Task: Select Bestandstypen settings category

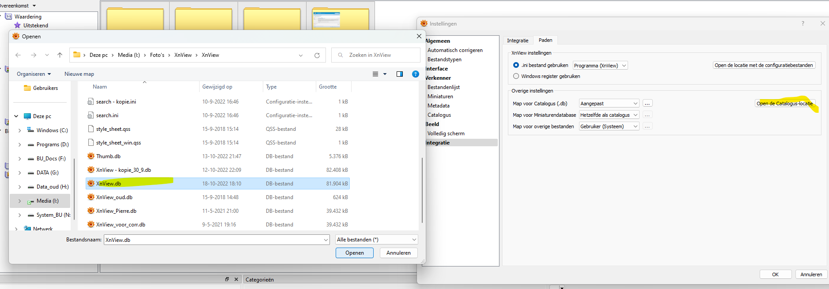Action: pos(444,59)
